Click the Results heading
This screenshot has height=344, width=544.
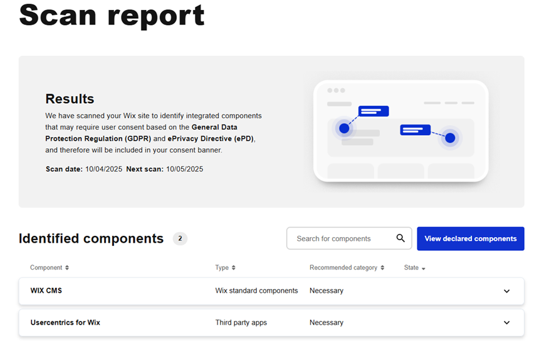point(70,99)
